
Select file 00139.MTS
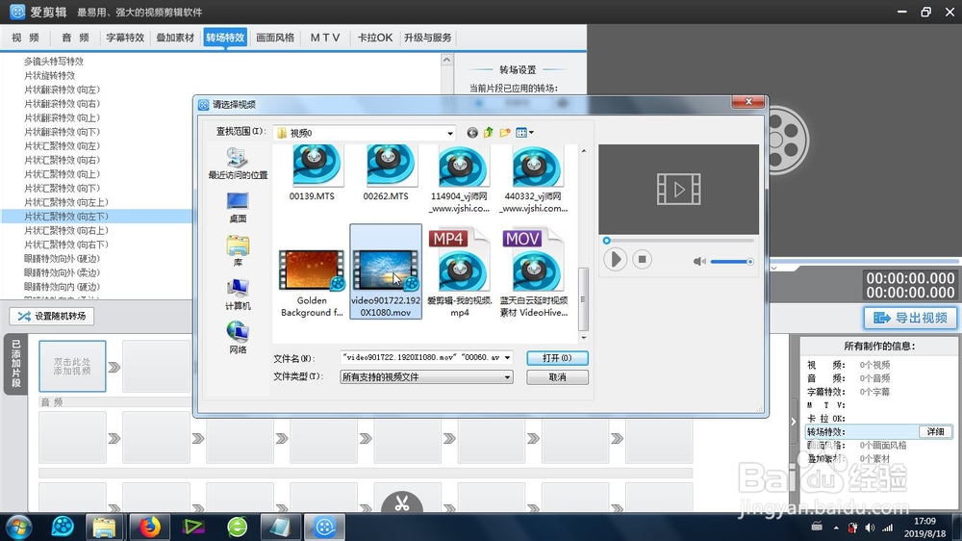point(313,174)
